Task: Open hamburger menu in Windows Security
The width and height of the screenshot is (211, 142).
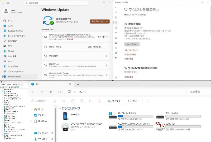Action: tap(116, 12)
